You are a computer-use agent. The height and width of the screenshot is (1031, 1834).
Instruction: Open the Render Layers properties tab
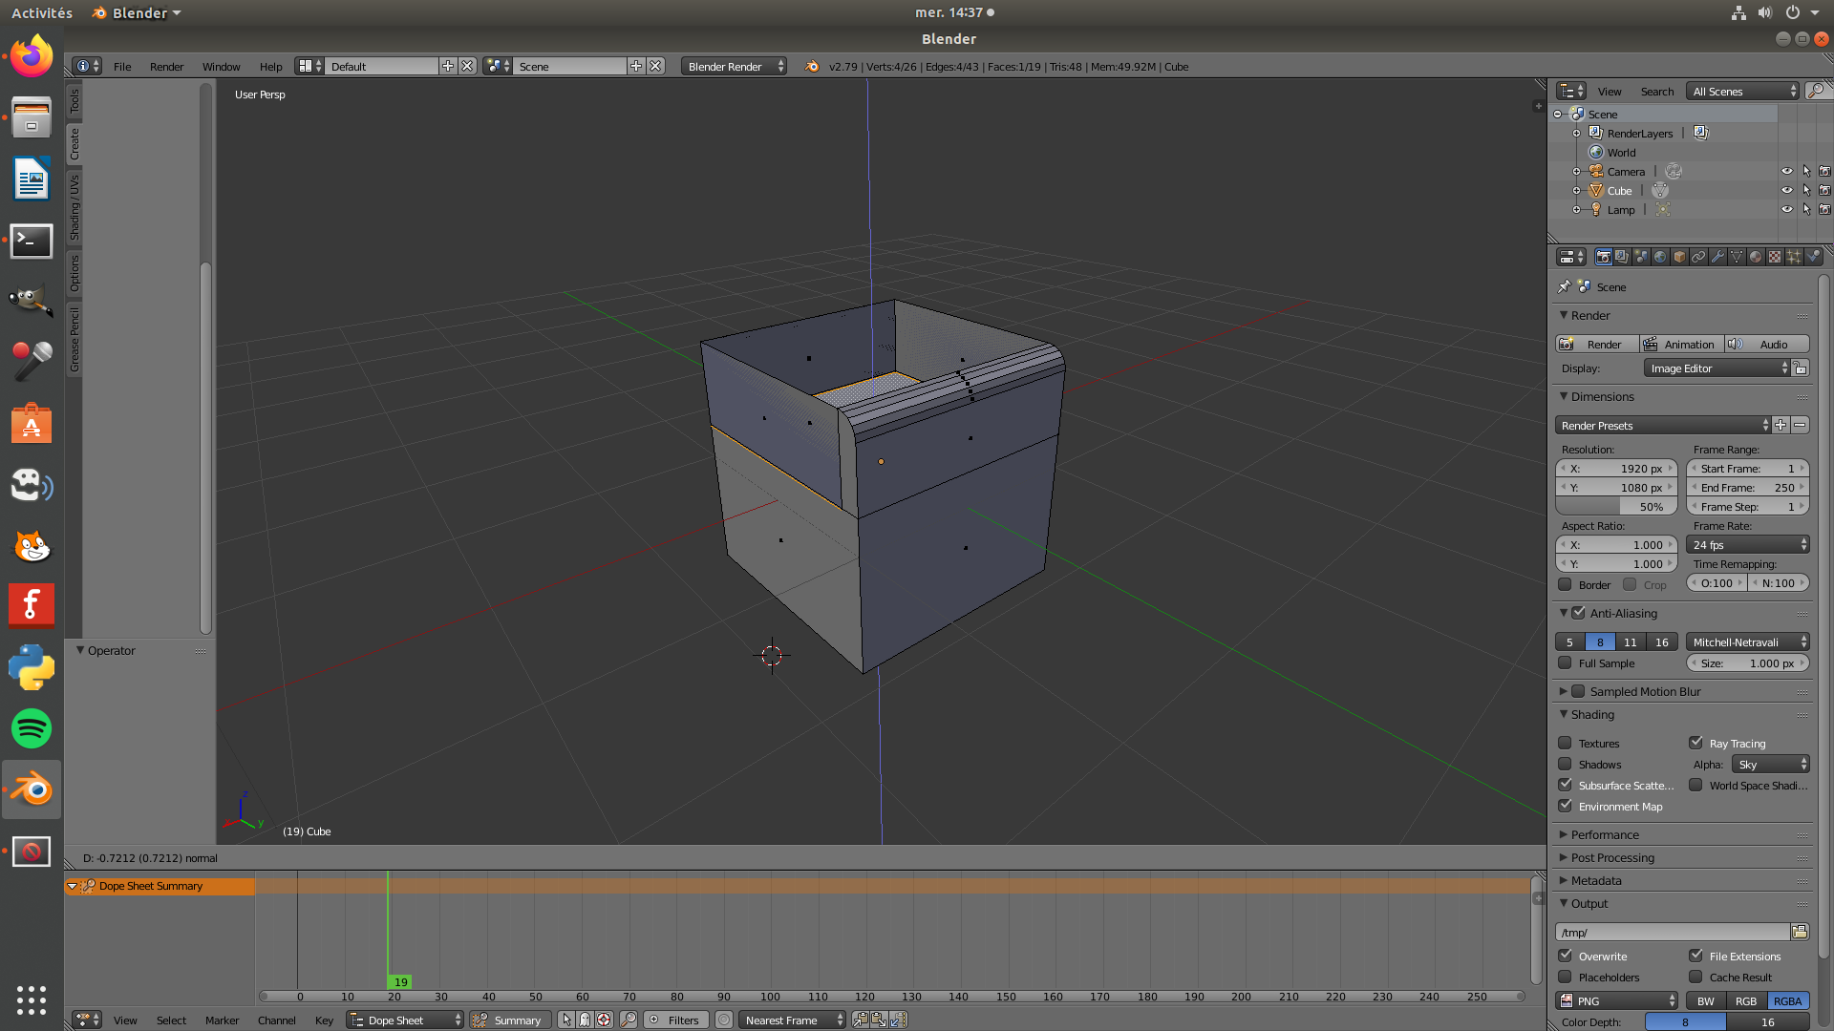[x=1622, y=257]
